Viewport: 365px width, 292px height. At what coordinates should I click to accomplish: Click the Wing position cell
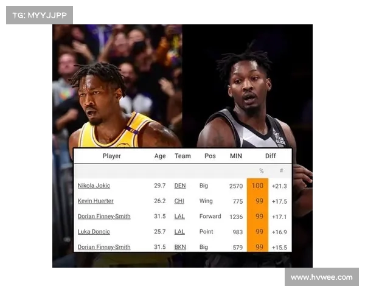click(206, 201)
